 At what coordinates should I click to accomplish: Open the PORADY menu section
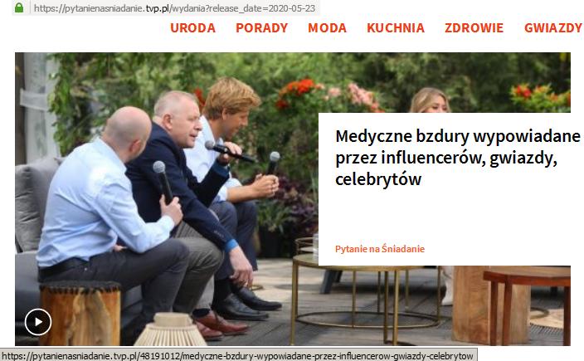[x=262, y=28]
